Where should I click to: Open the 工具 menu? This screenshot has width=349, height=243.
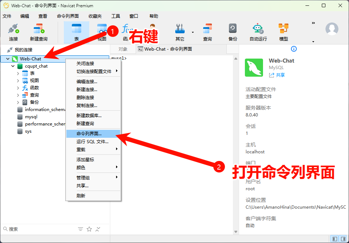click(116, 16)
